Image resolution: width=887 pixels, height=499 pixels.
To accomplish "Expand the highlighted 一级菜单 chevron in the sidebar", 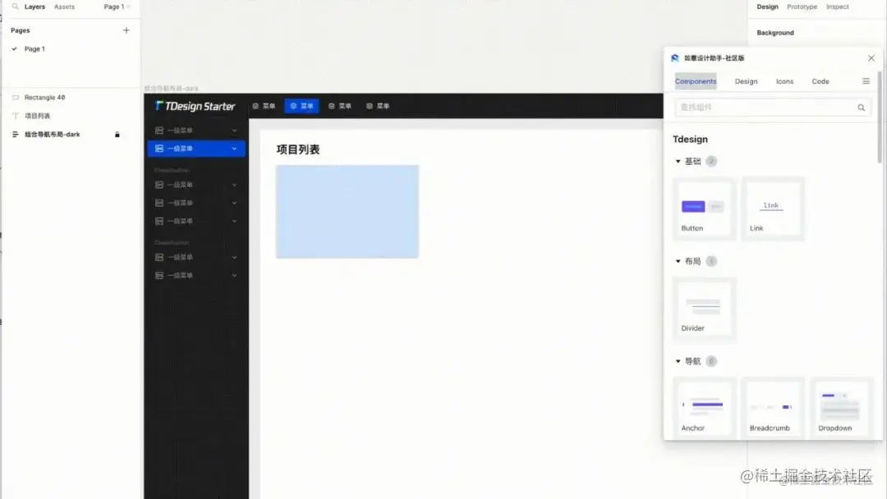I will pos(232,148).
